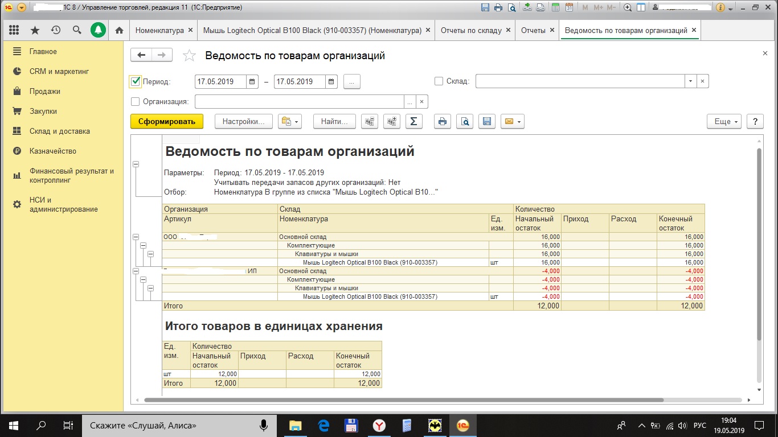Open calendar for start date 17.05.2019

[252, 82]
